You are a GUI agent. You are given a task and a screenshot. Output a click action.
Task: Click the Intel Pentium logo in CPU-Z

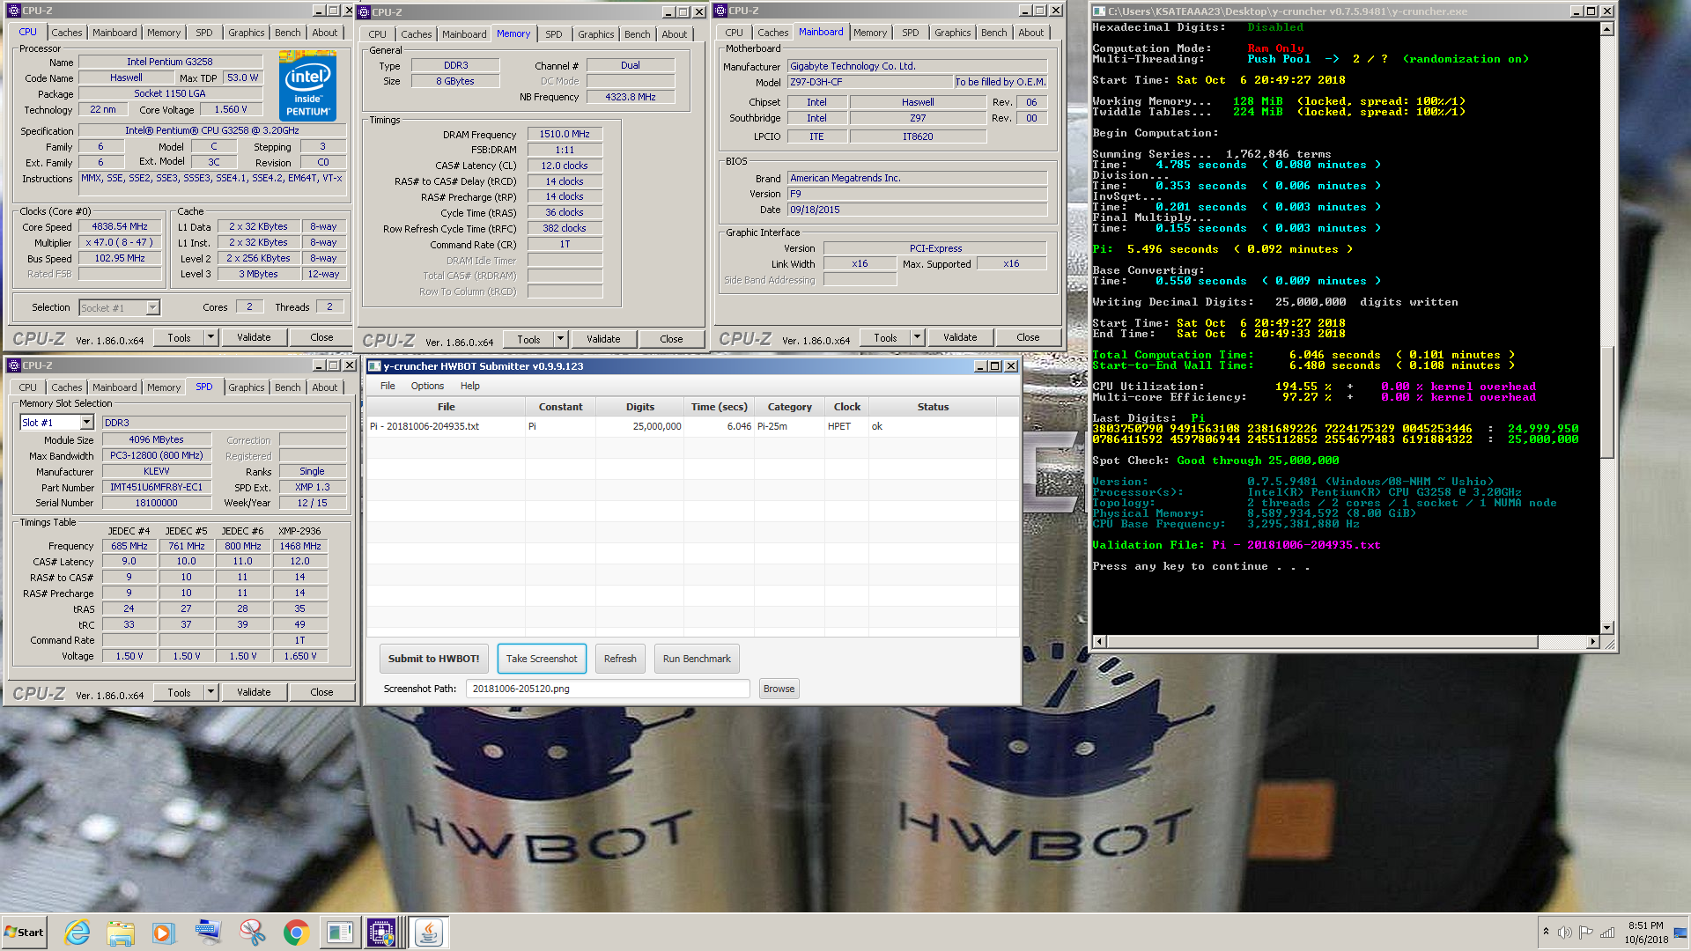307,85
